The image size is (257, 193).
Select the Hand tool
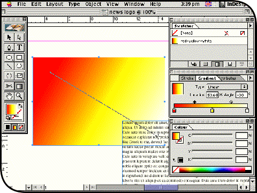point(9,96)
